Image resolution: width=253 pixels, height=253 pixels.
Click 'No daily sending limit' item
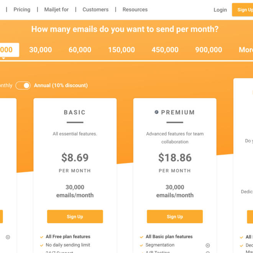(68, 245)
